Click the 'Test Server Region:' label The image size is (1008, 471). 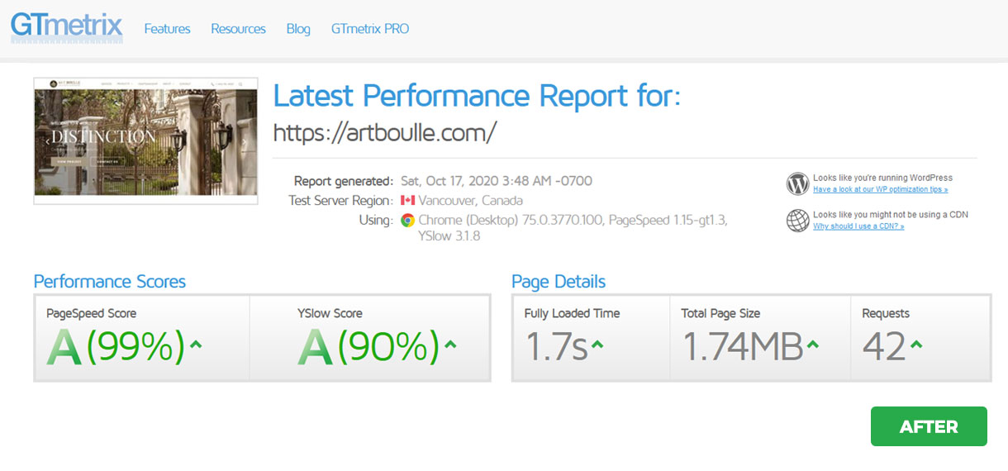[x=341, y=201]
